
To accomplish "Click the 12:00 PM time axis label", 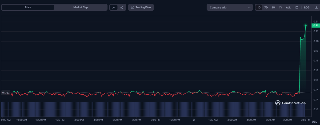I will (x=41, y=120).
